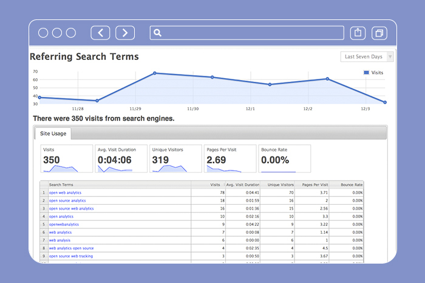
Task: Click the 11/29 peak data point on chart
Action: (155, 73)
